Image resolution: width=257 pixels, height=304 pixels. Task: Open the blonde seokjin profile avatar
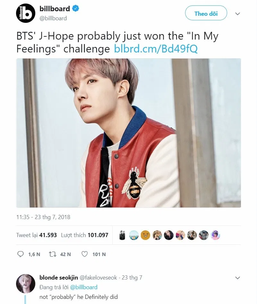point(26,283)
